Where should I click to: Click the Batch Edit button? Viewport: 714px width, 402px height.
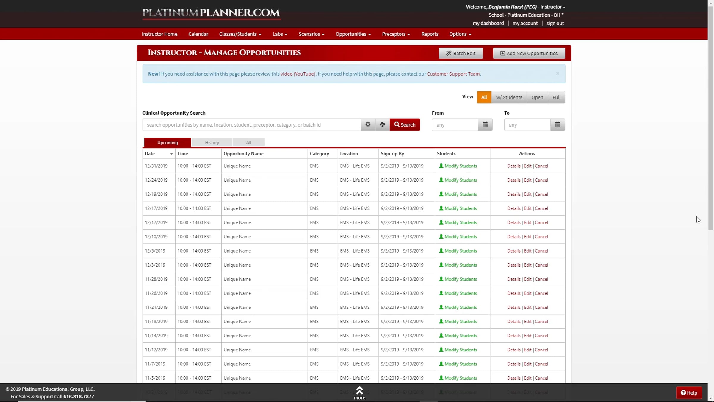[461, 53]
